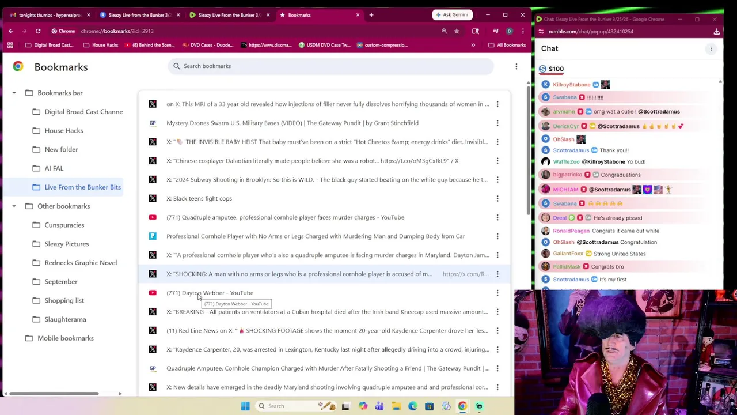
Task: Open the USDM DVD Case Tw bookmark
Action: point(324,45)
